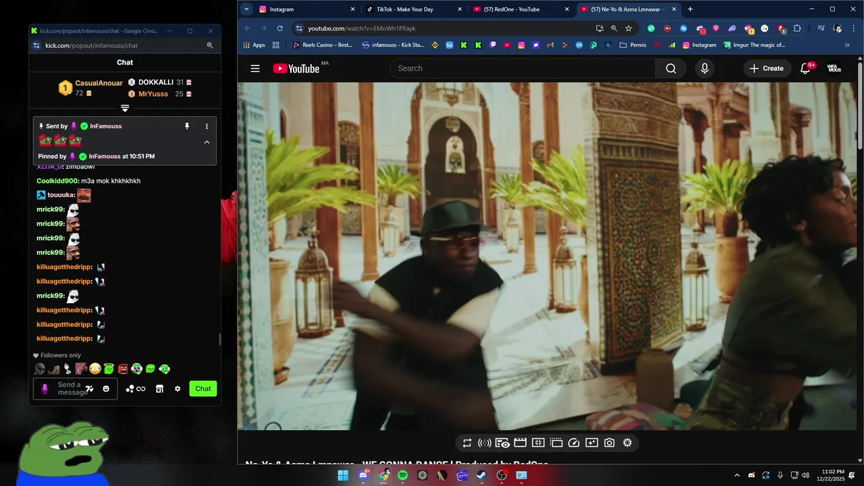The width and height of the screenshot is (864, 486).
Task: Click the split frame icon in video toolbar
Action: (538, 443)
